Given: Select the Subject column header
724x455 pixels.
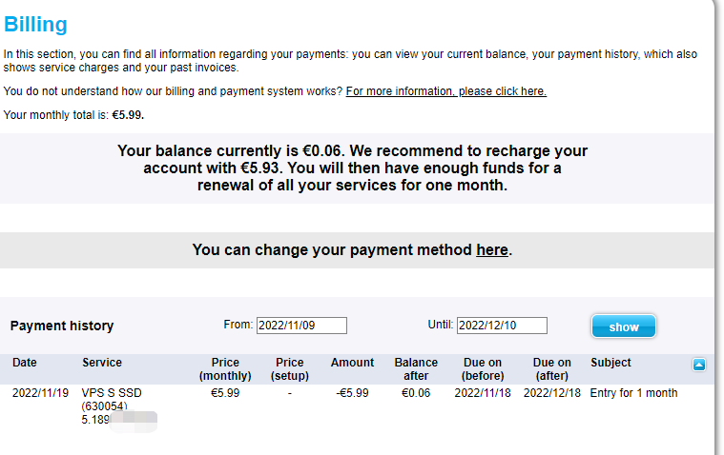Looking at the screenshot, I should click(x=610, y=363).
